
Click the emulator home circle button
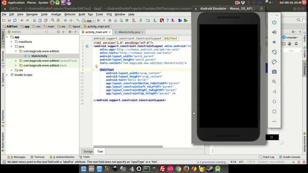coord(274,101)
